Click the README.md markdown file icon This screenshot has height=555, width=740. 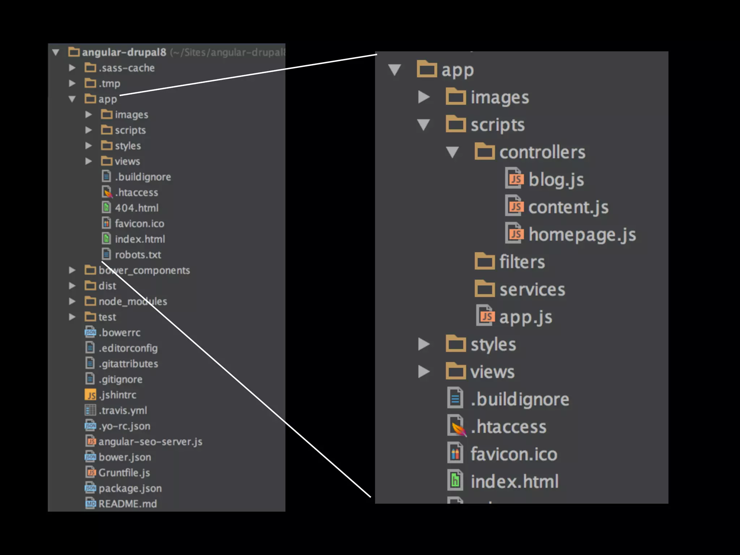[x=90, y=503]
